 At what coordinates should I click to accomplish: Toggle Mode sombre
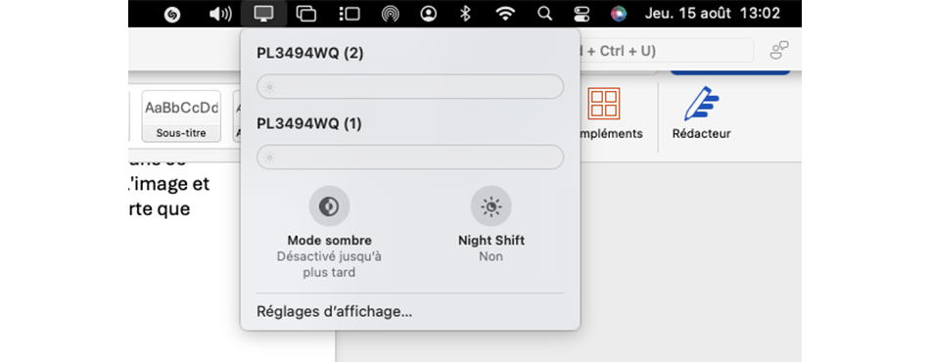tap(329, 206)
